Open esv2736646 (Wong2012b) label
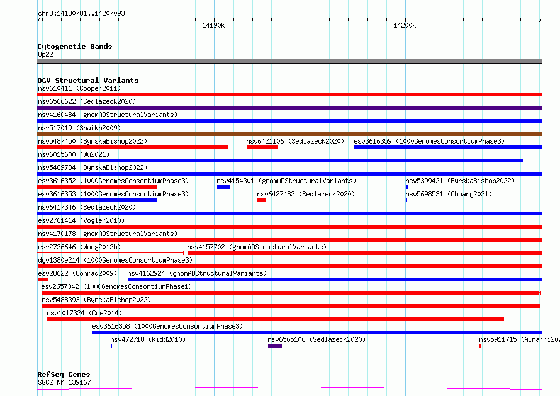Viewport: 560px width, 396px height. pyautogui.click(x=79, y=247)
